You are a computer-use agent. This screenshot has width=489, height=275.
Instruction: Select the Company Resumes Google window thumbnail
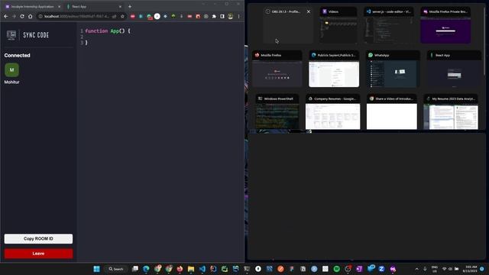[333, 112]
